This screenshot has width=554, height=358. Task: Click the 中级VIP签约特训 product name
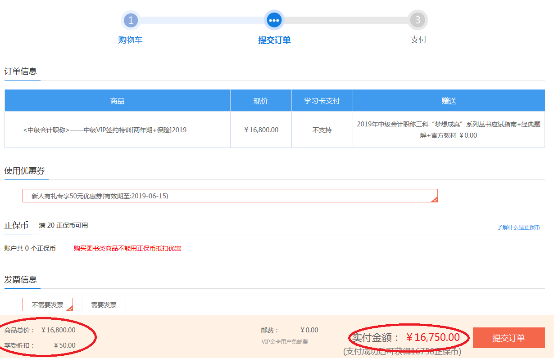104,130
